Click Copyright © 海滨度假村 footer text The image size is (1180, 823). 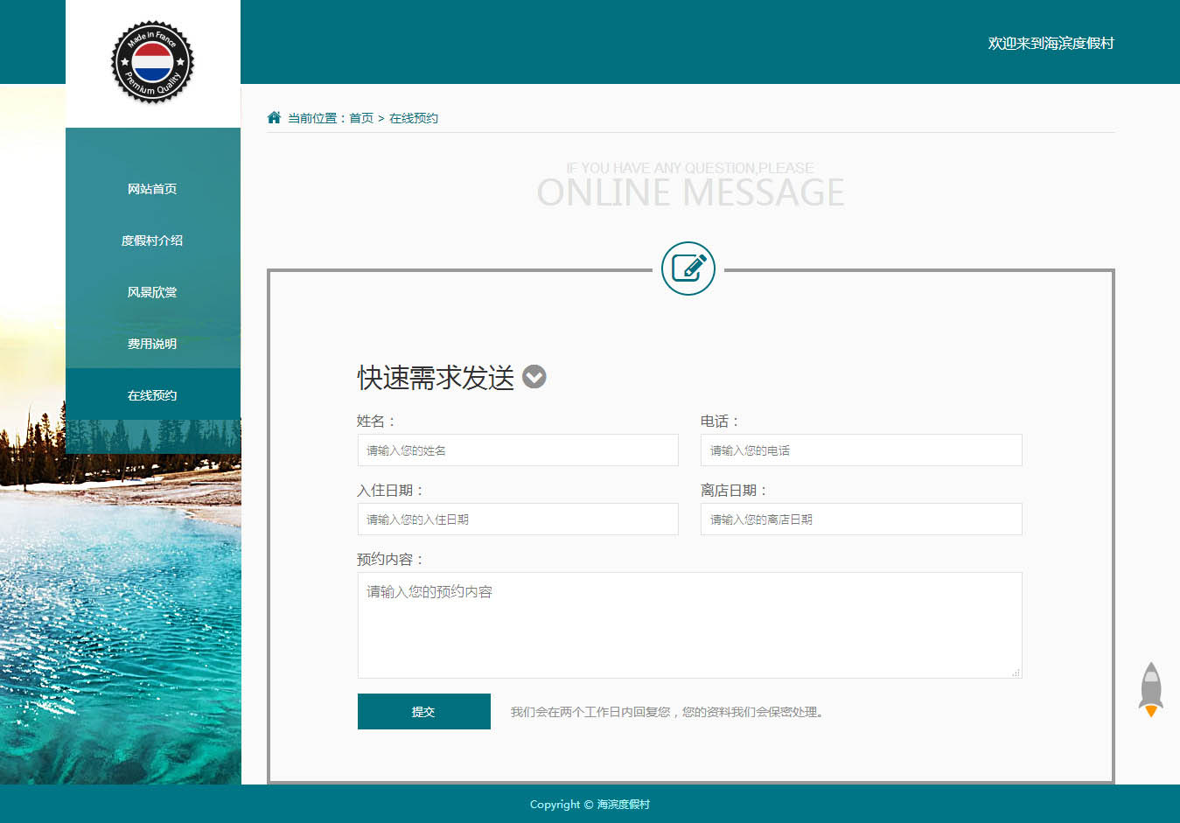[590, 805]
